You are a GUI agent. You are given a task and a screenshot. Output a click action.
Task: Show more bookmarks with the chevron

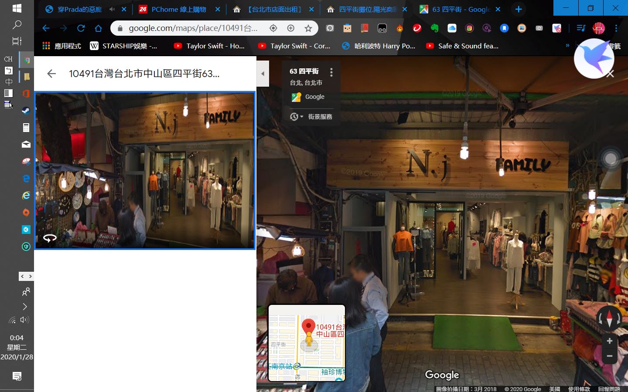567,45
